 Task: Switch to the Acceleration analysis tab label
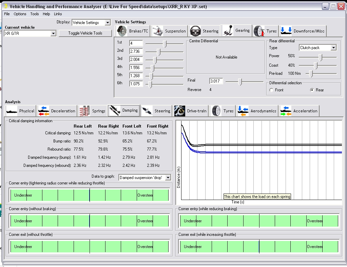305,111
